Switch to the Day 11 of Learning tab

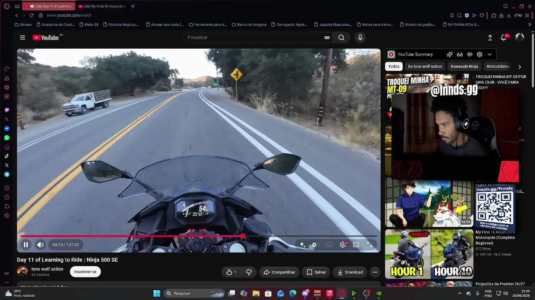click(x=48, y=6)
